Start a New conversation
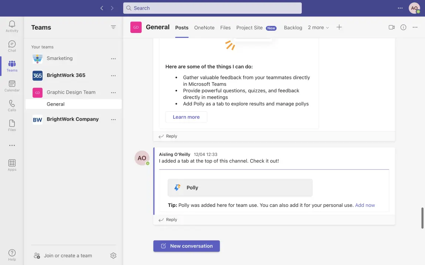This screenshot has height=265, width=425. (x=187, y=246)
